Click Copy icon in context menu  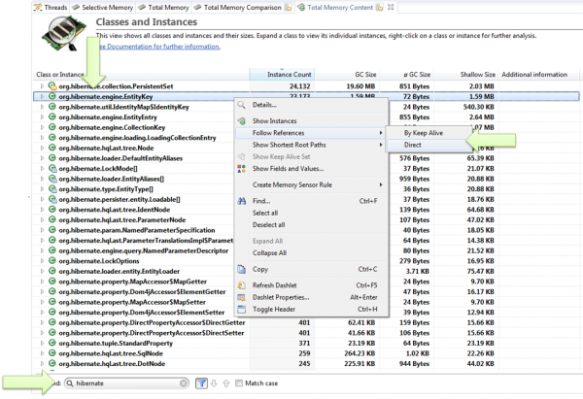coord(242,269)
